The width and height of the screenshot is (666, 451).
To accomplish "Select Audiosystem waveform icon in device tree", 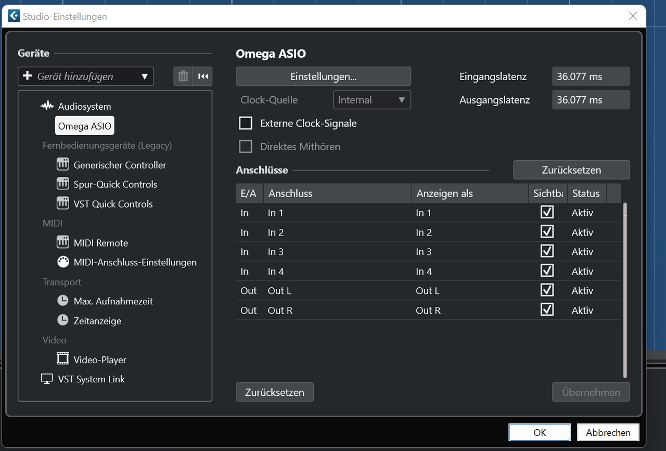I will tap(47, 106).
